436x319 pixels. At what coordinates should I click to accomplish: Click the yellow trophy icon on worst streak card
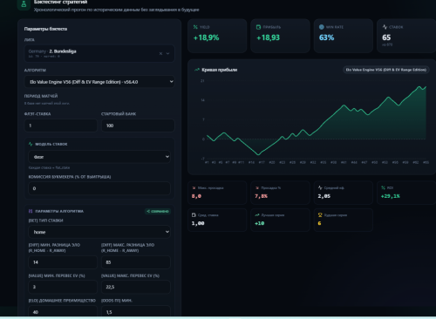[x=320, y=215]
